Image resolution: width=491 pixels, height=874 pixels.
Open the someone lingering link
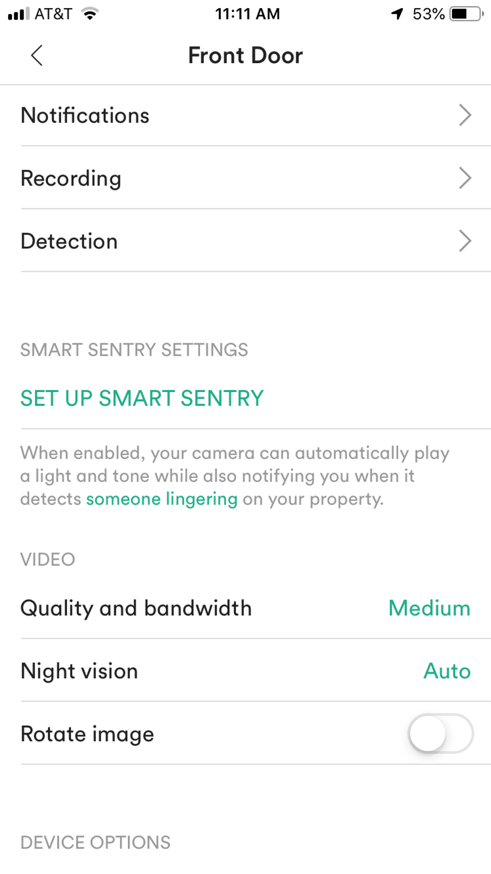(161, 499)
